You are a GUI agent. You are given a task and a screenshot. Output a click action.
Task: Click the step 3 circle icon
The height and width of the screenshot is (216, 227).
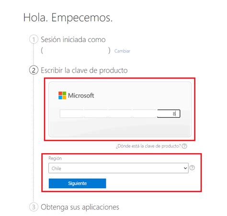click(x=34, y=207)
